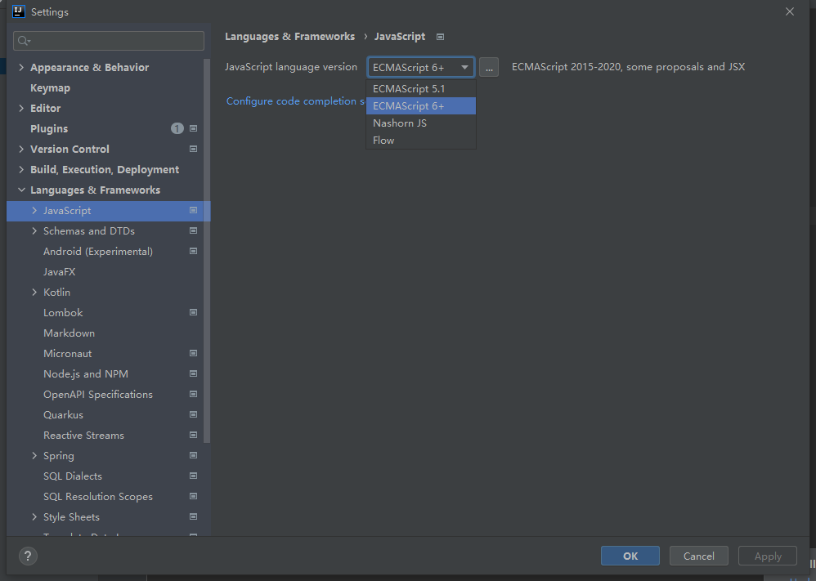Click the project-level icon beside Schemas and DTDs
The width and height of the screenshot is (816, 581).
193,231
